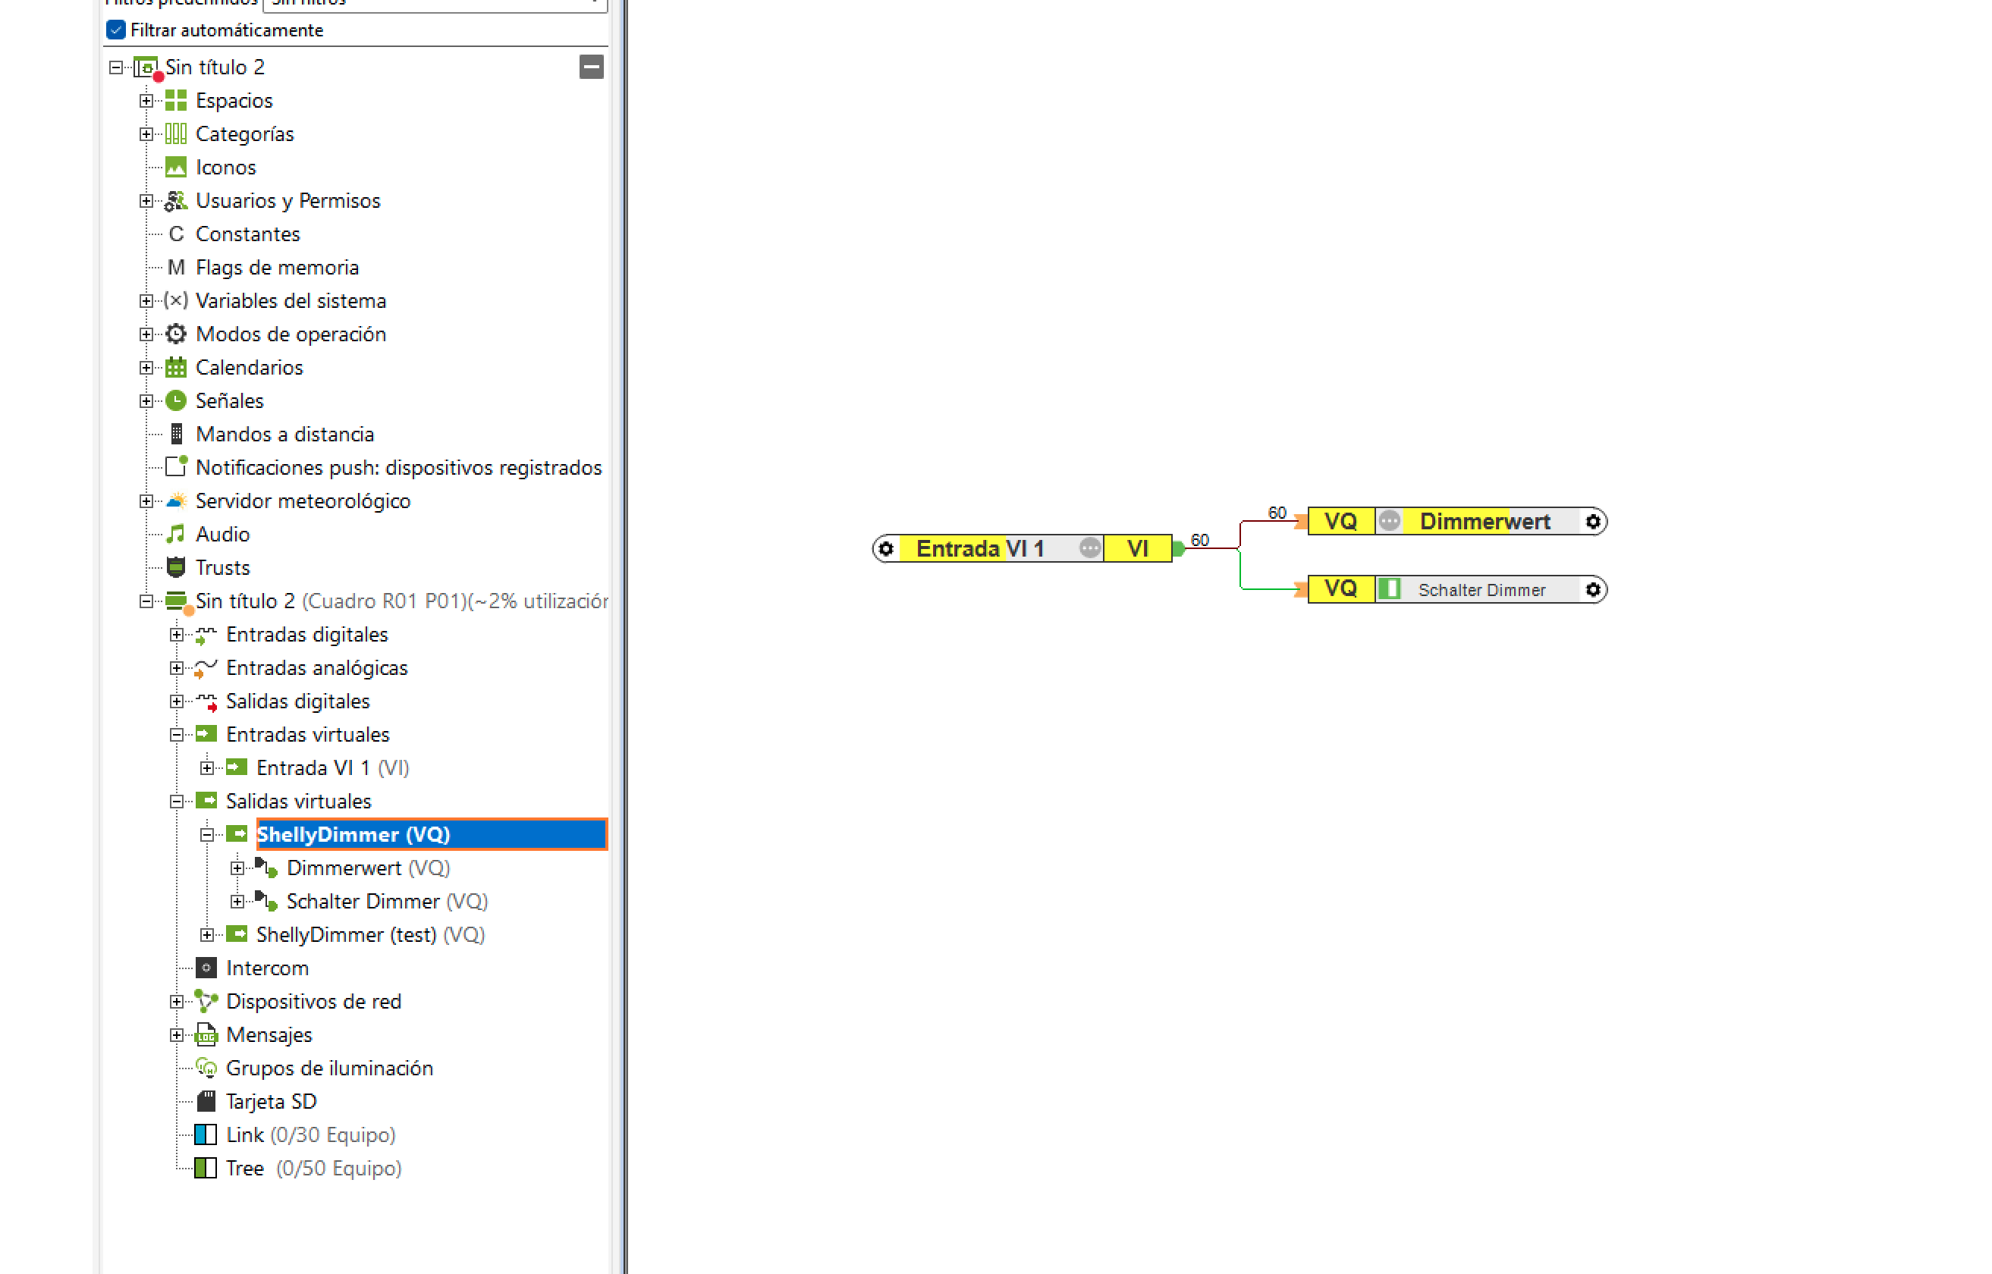The height and width of the screenshot is (1274, 1992).
Task: Click the ellipsis icon on Entrada VI 1 block
Action: [x=1091, y=548]
